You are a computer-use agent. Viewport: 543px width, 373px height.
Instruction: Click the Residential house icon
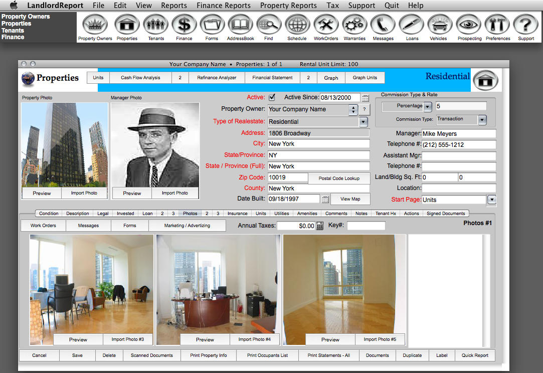coord(485,80)
